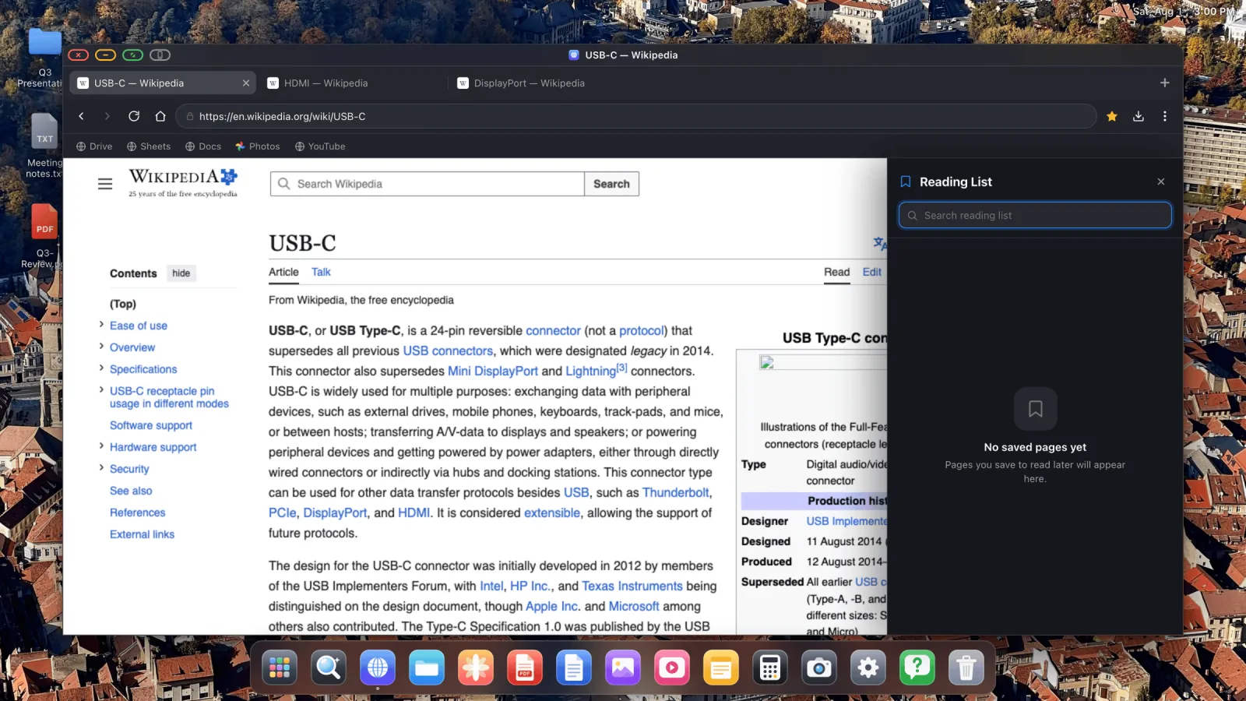Go back to the previous page

pos(81,116)
